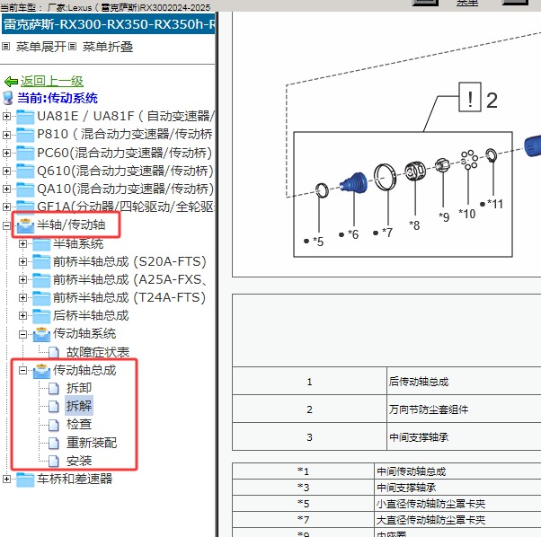This screenshot has width=541, height=537.
Task: Click the 车桥和差速器 folder icon
Action: pyautogui.click(x=25, y=480)
